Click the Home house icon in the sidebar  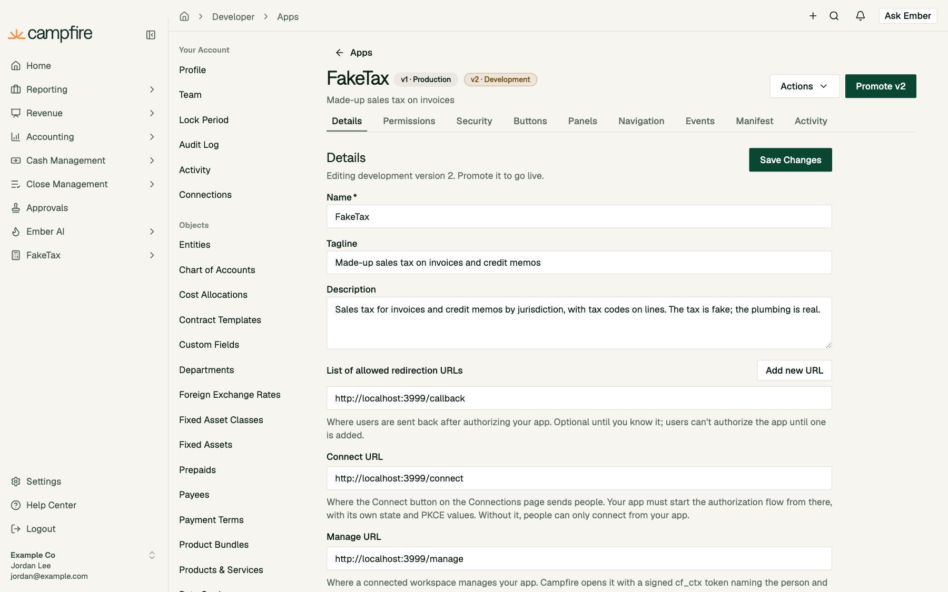(x=16, y=66)
